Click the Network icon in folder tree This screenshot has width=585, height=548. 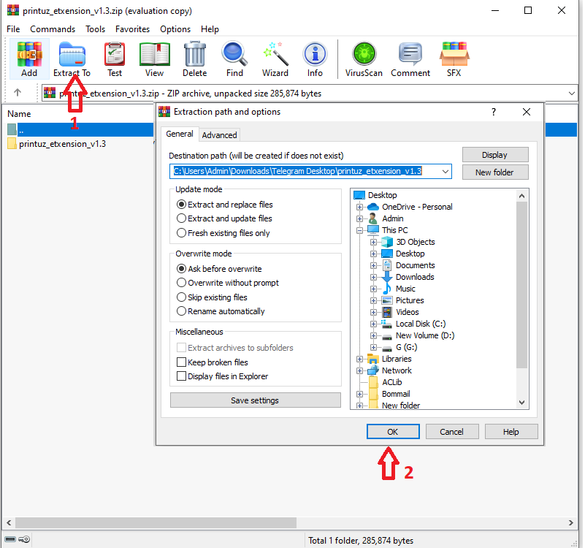tap(373, 370)
